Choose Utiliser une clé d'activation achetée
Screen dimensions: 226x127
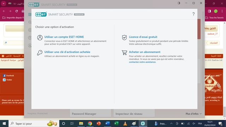coord(67,52)
